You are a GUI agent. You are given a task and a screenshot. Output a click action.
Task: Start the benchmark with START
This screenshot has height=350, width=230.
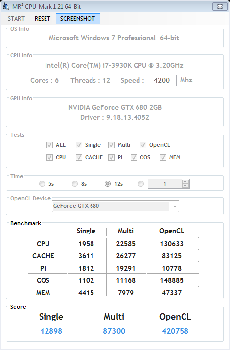point(16,19)
